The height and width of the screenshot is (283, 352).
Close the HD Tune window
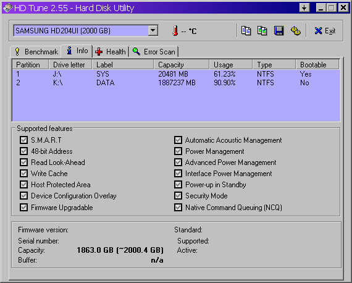pos(343,8)
